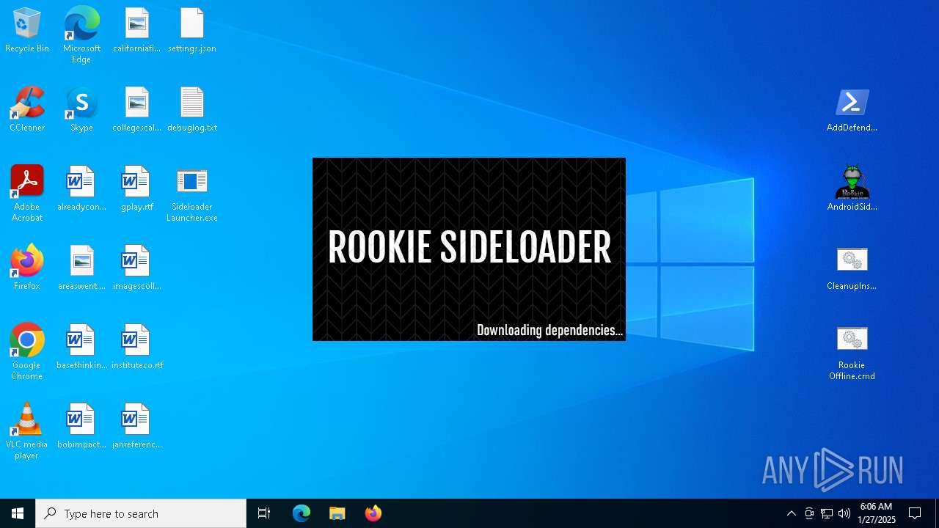The width and height of the screenshot is (939, 528).
Task: Open the VLC media player shortcut
Action: pyautogui.click(x=27, y=431)
